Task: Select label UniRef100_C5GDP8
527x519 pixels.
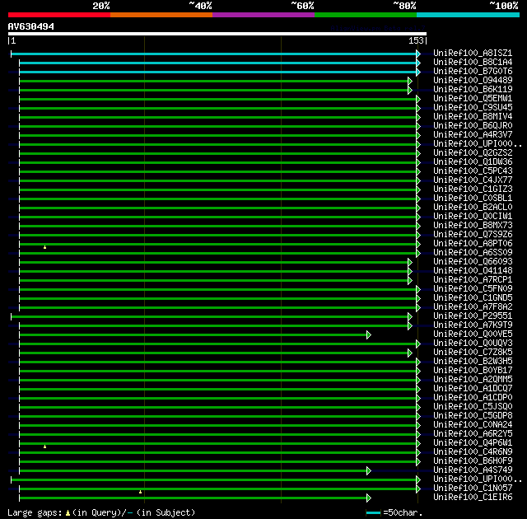Action: [473, 416]
